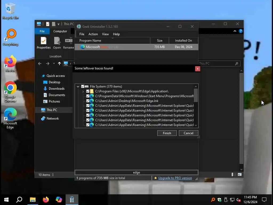
Task: Click the Windows Start button
Action: 6,200
